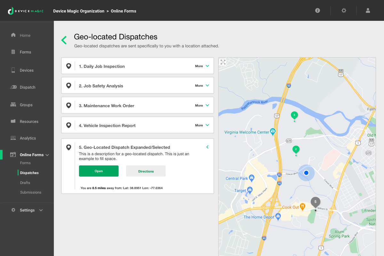Click the Dispatch envelope icon
Viewport: 384px width, 256px height.
(13, 87)
